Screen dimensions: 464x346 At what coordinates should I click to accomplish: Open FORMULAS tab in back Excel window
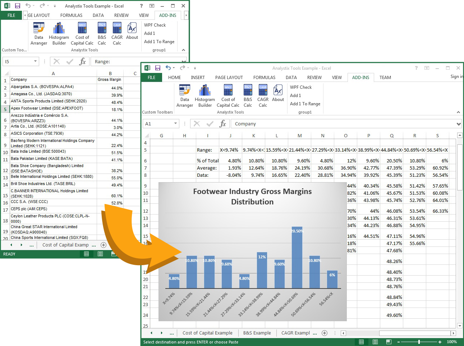pyautogui.click(x=71, y=15)
